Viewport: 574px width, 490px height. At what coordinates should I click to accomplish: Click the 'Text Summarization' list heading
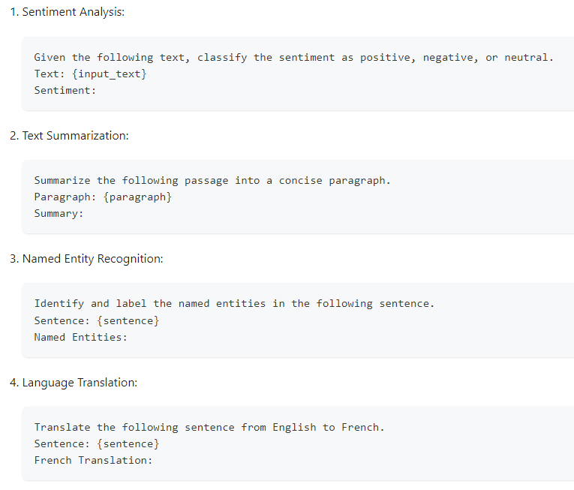76,136
